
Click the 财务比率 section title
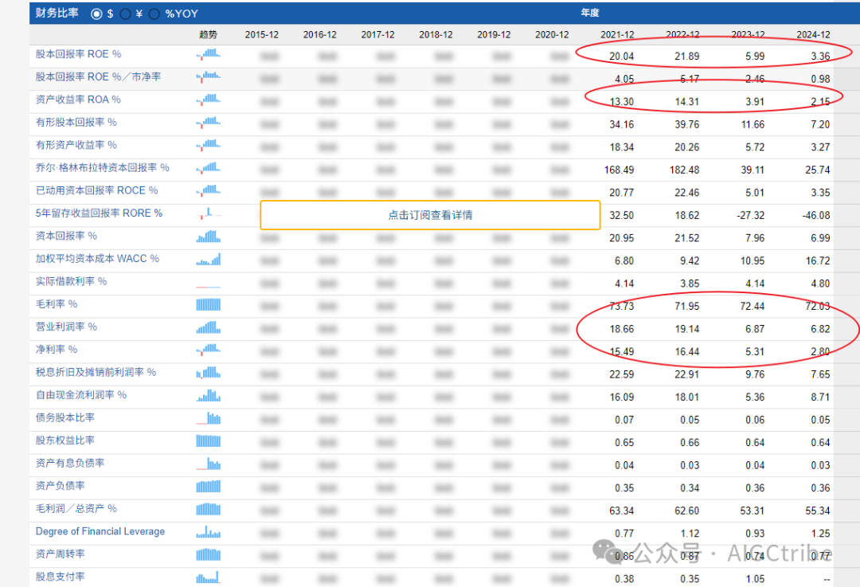(x=57, y=14)
